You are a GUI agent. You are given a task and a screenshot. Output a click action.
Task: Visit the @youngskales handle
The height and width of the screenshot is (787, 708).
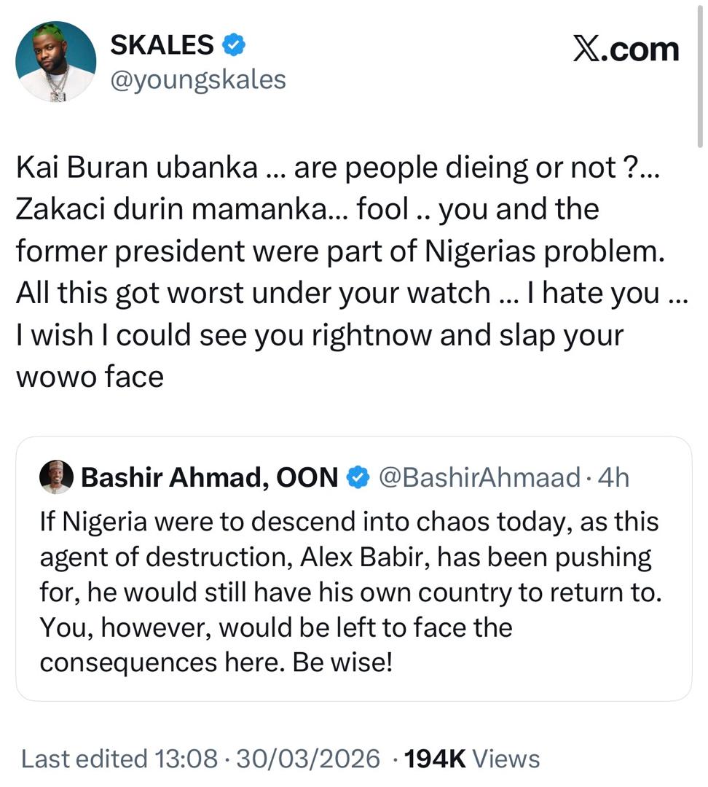197,79
